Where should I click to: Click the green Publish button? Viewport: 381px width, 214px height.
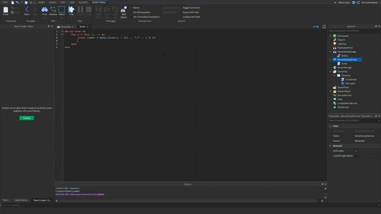pyautogui.click(x=27, y=118)
